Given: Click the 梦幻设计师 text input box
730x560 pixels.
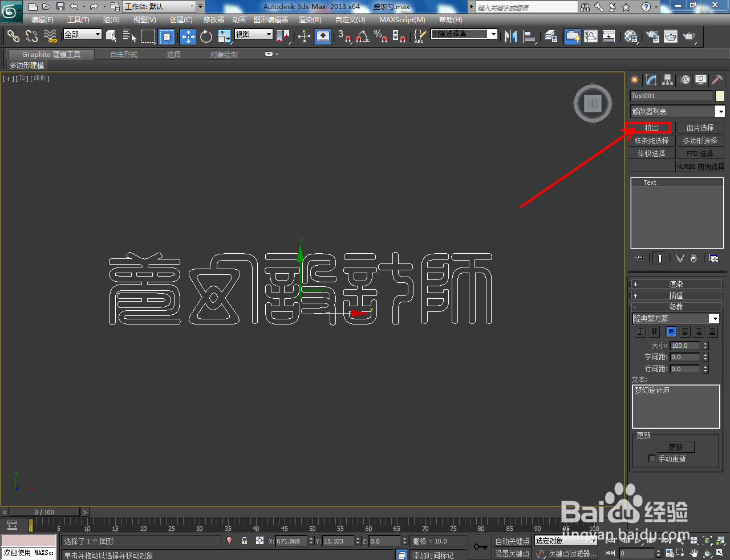Looking at the screenshot, I should point(676,407).
